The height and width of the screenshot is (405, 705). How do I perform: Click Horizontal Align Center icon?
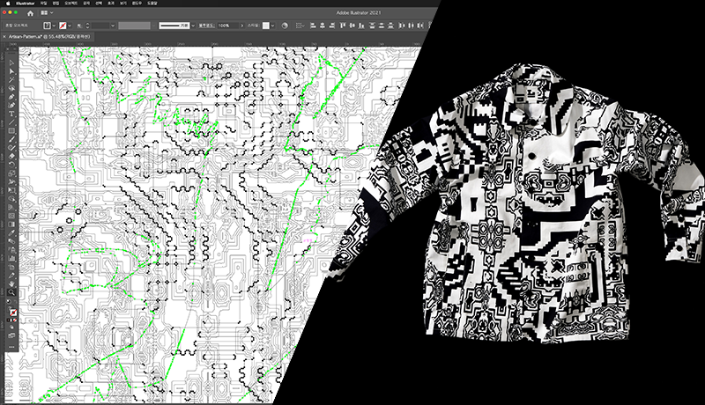pyautogui.click(x=323, y=26)
